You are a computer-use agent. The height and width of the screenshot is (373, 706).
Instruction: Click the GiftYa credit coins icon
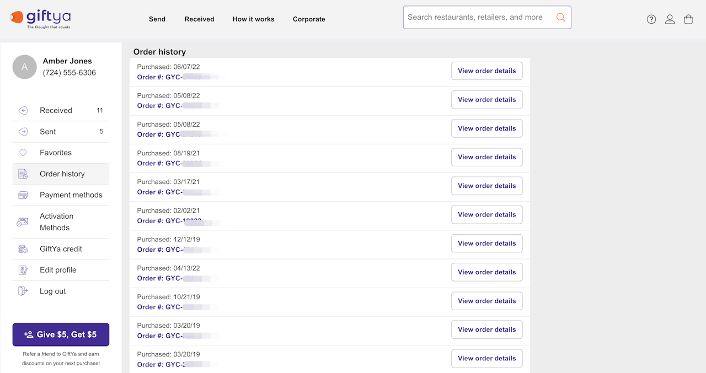23,249
